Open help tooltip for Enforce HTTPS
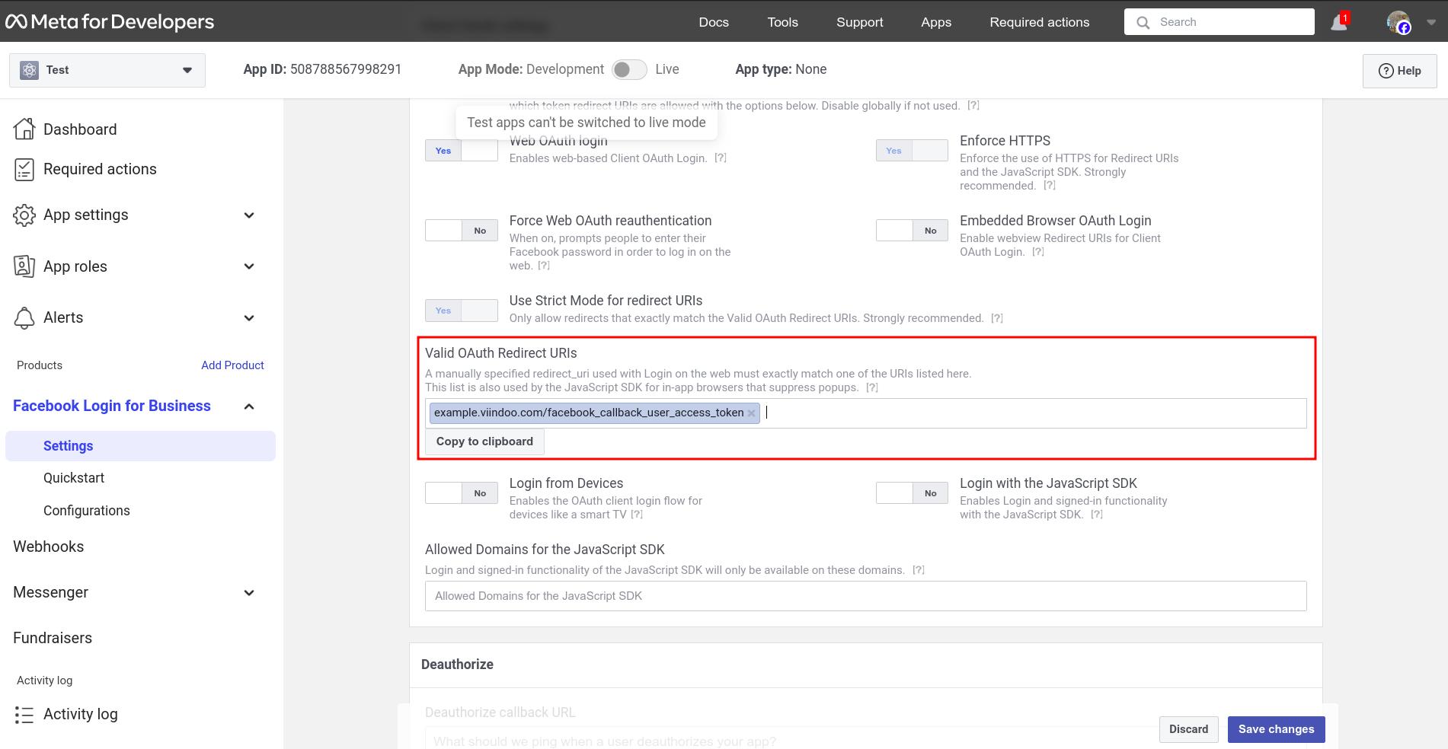This screenshot has height=749, width=1448. point(1049,186)
